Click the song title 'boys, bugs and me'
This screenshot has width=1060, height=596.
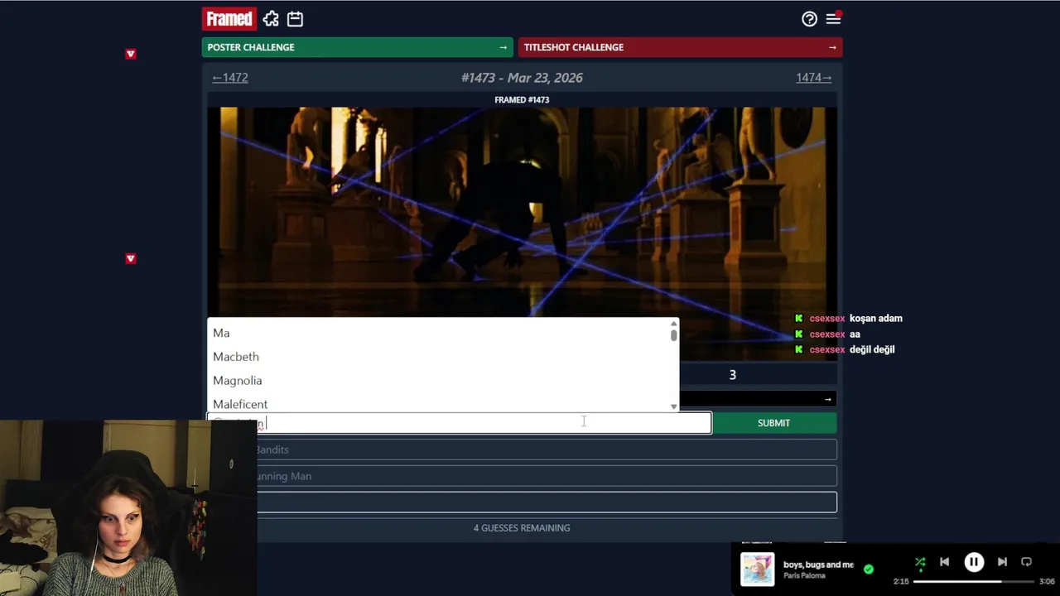click(x=818, y=565)
